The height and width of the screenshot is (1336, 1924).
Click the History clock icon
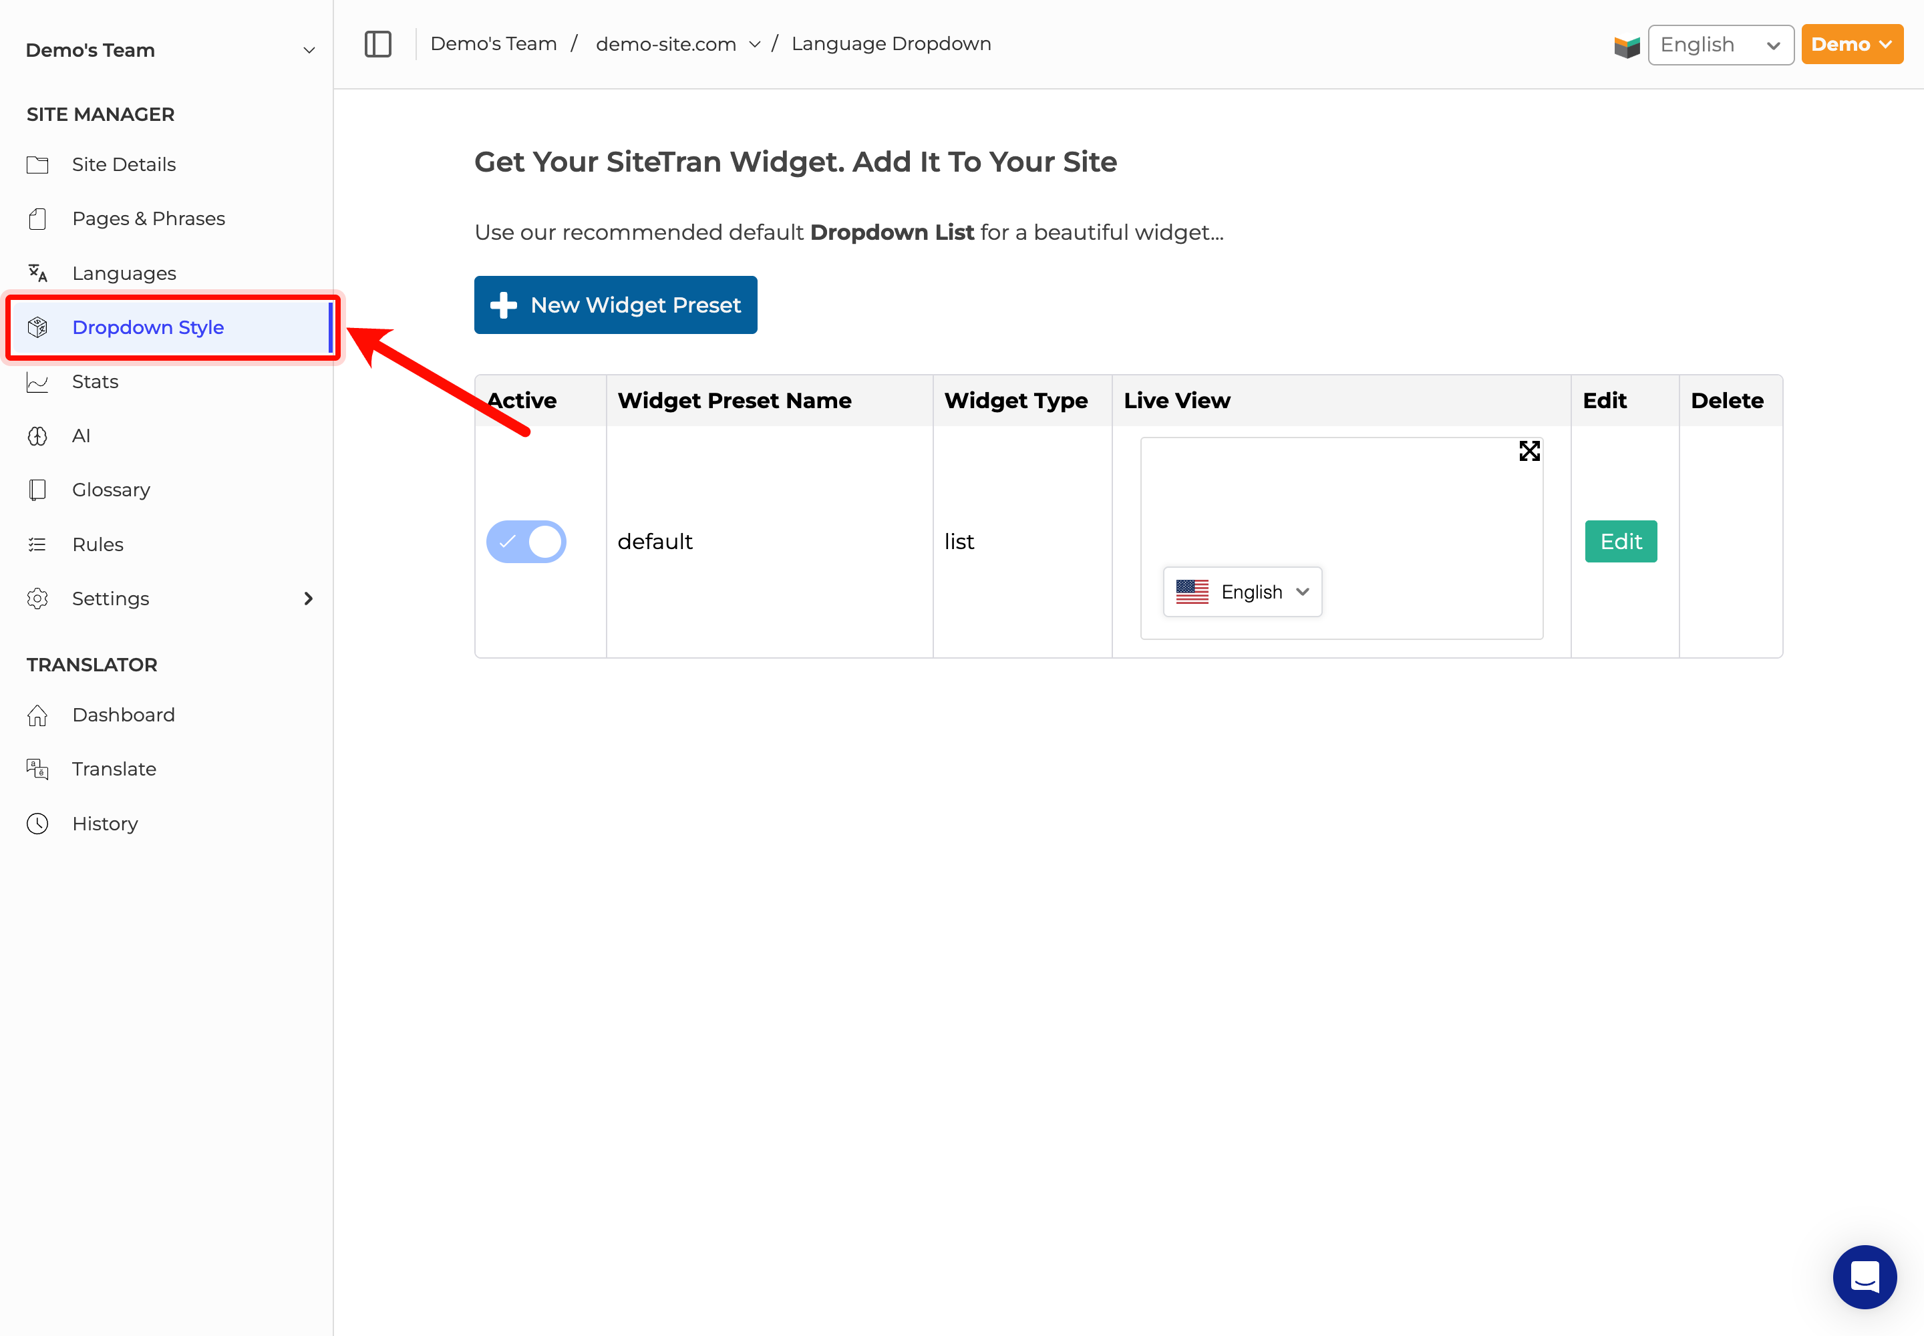point(37,824)
